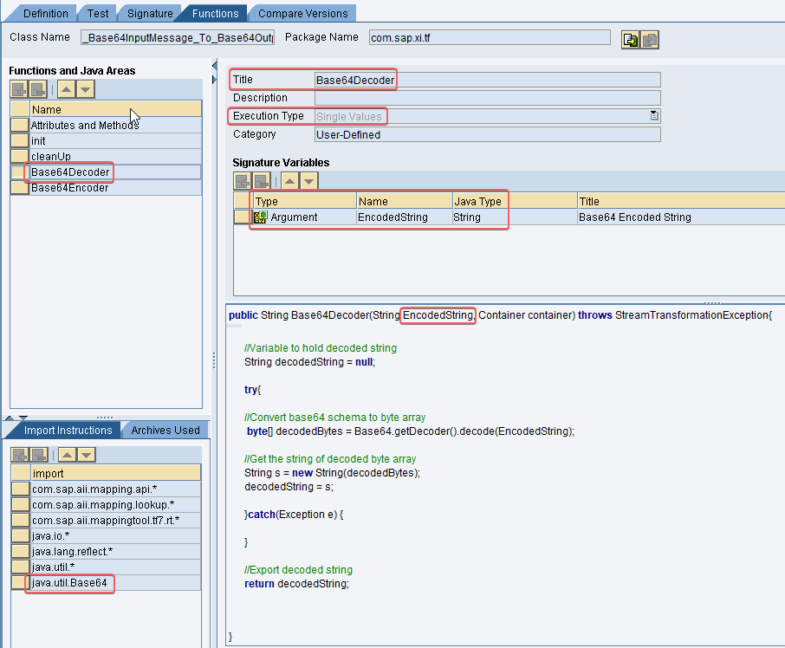Click the Type column header
Image resolution: width=785 pixels, height=648 pixels.
coord(305,201)
